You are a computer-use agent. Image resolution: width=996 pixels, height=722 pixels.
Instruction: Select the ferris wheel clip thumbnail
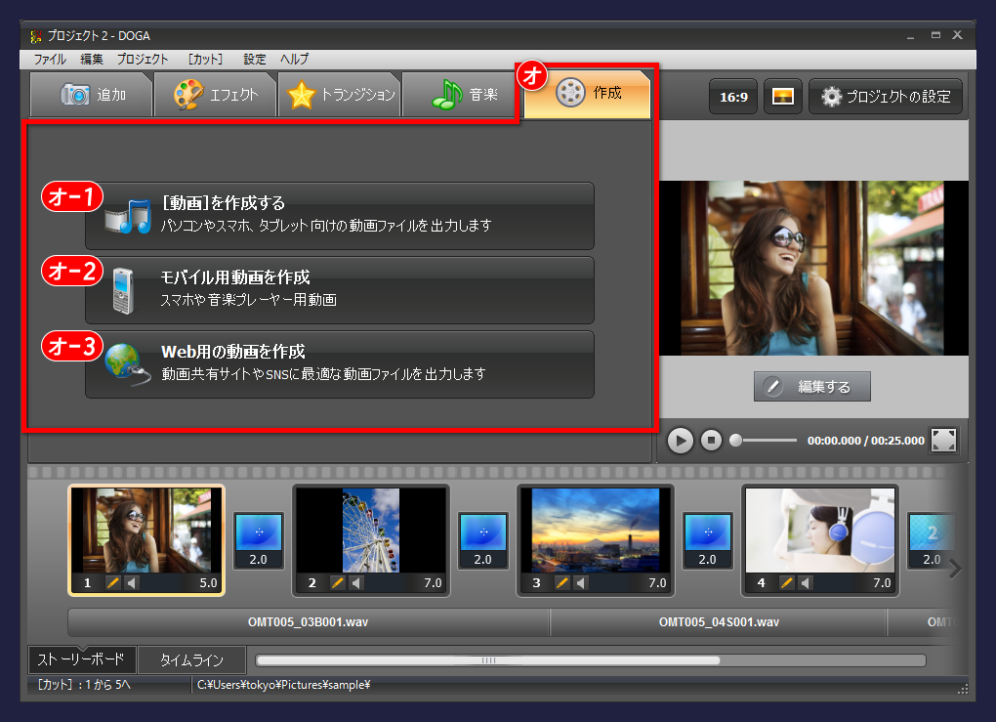tap(370, 531)
